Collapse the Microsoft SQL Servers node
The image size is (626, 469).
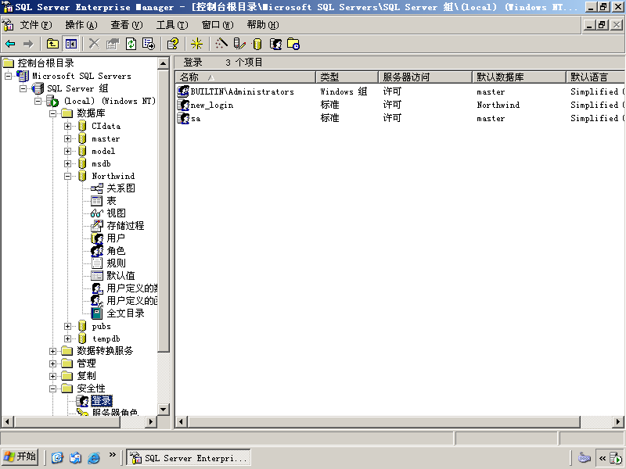(8, 76)
